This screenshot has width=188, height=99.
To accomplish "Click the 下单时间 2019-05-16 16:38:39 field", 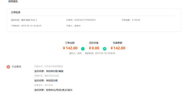I will coord(26,26).
